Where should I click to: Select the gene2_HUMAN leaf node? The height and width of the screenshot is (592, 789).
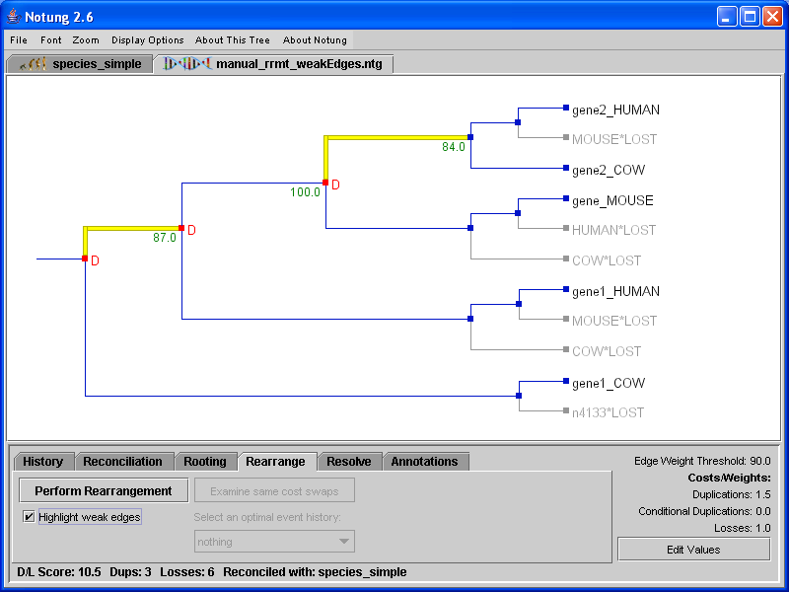pyautogui.click(x=566, y=109)
